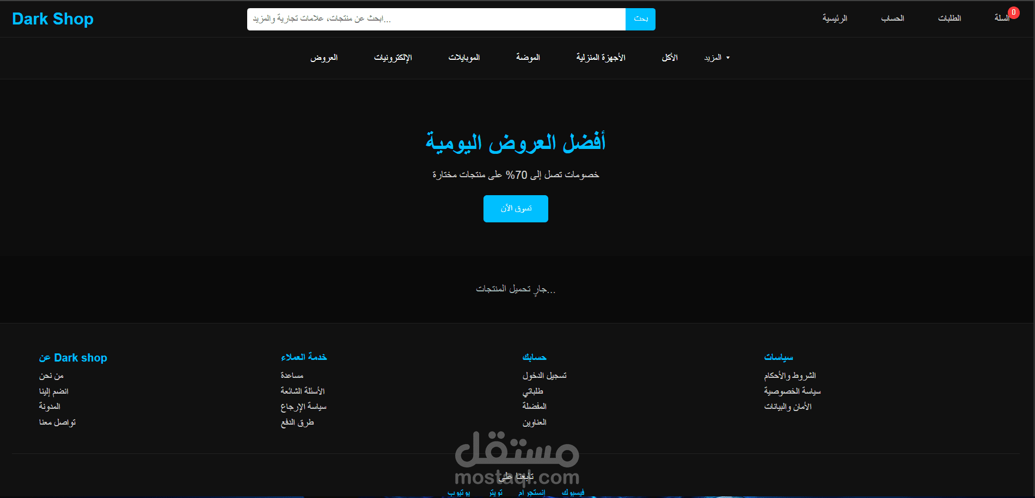The width and height of the screenshot is (1035, 498).
Task: Open تسجيل الدخول login link in footer
Action: tap(544, 375)
